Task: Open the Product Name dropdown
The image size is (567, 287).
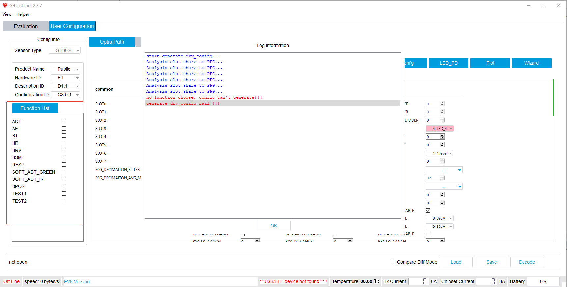Action: click(66, 69)
